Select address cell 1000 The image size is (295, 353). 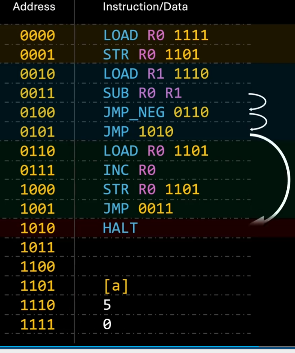(x=37, y=189)
